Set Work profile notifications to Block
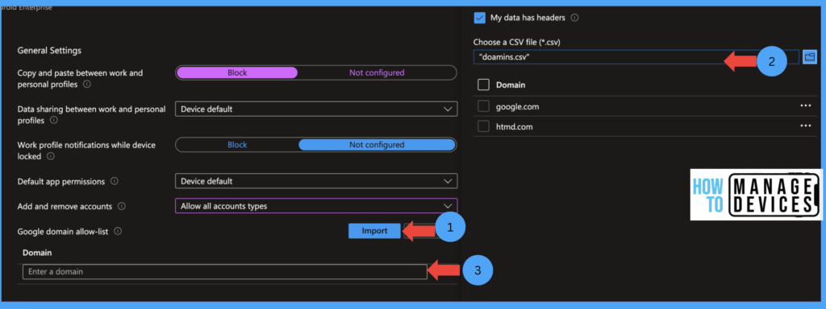Viewport: 826px width, 309px height. coord(237,145)
